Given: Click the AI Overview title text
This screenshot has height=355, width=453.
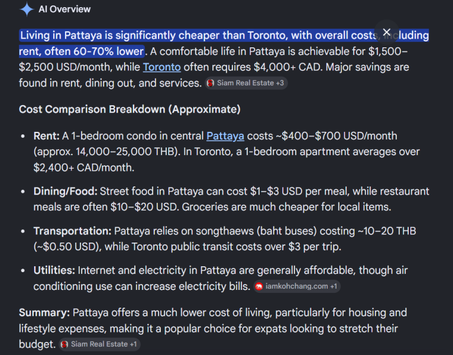Looking at the screenshot, I should pos(64,9).
